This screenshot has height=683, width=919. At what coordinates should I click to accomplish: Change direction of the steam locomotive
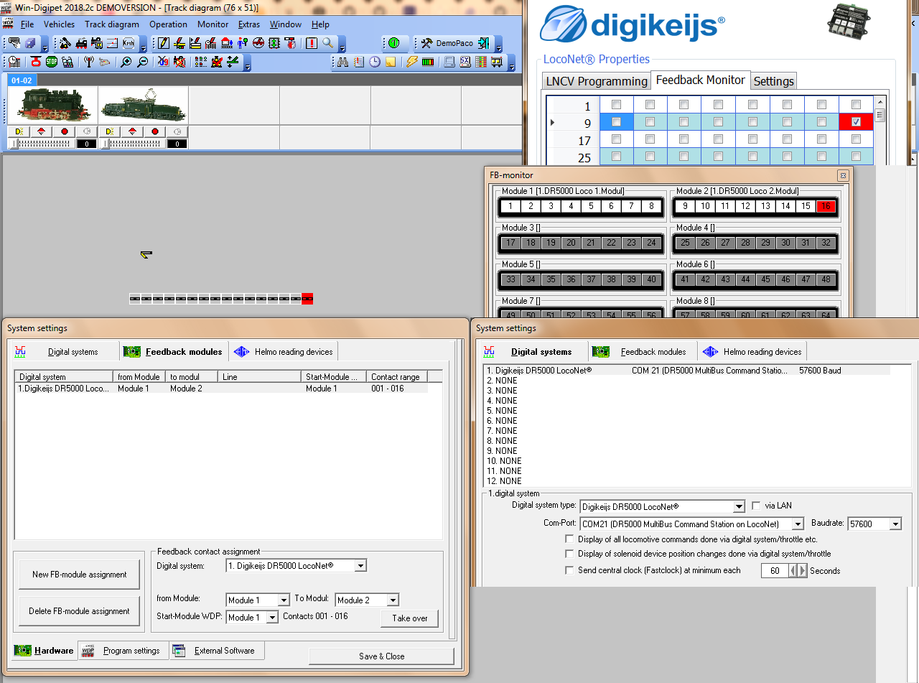coord(42,132)
